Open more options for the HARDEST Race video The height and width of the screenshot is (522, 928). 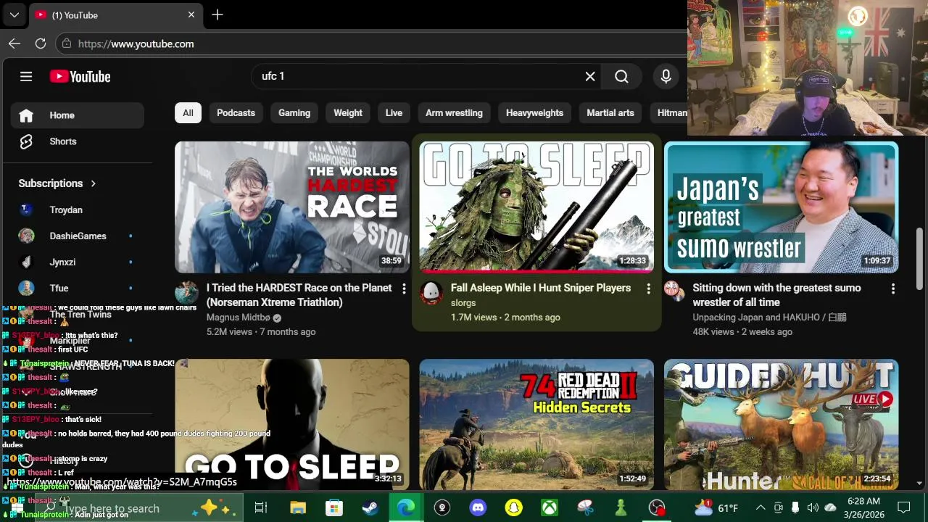coord(404,289)
